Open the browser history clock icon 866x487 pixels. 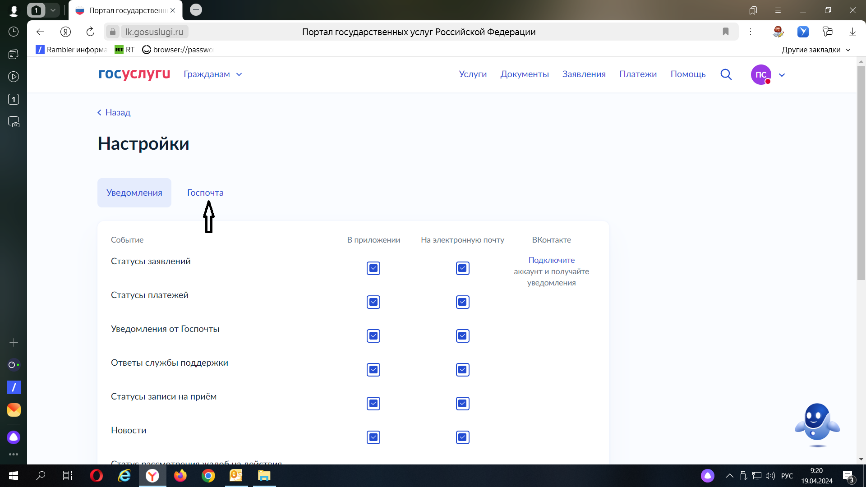pos(14,32)
